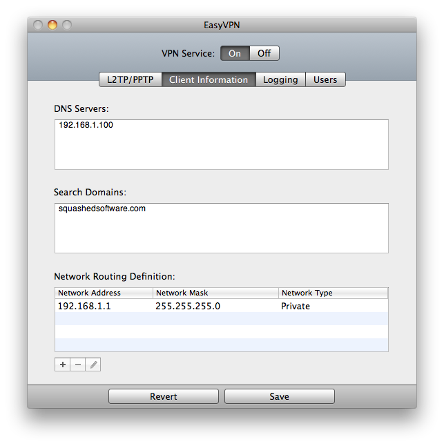Select the 192.168.1.100 DNS entry
Image resolution: width=444 pixels, height=446 pixels.
(86, 125)
